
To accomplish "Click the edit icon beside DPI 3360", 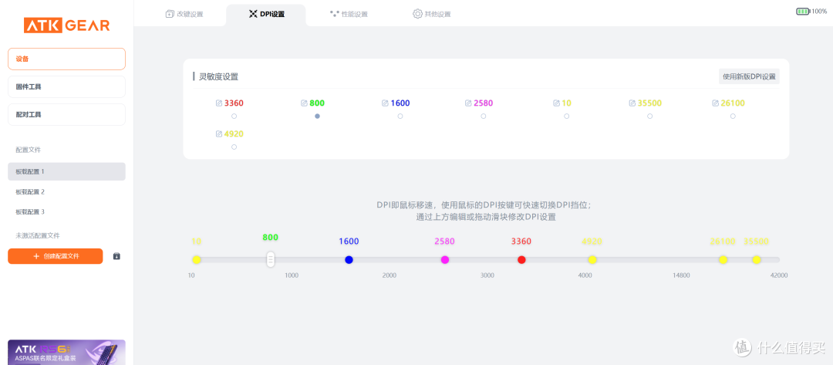I will [219, 103].
